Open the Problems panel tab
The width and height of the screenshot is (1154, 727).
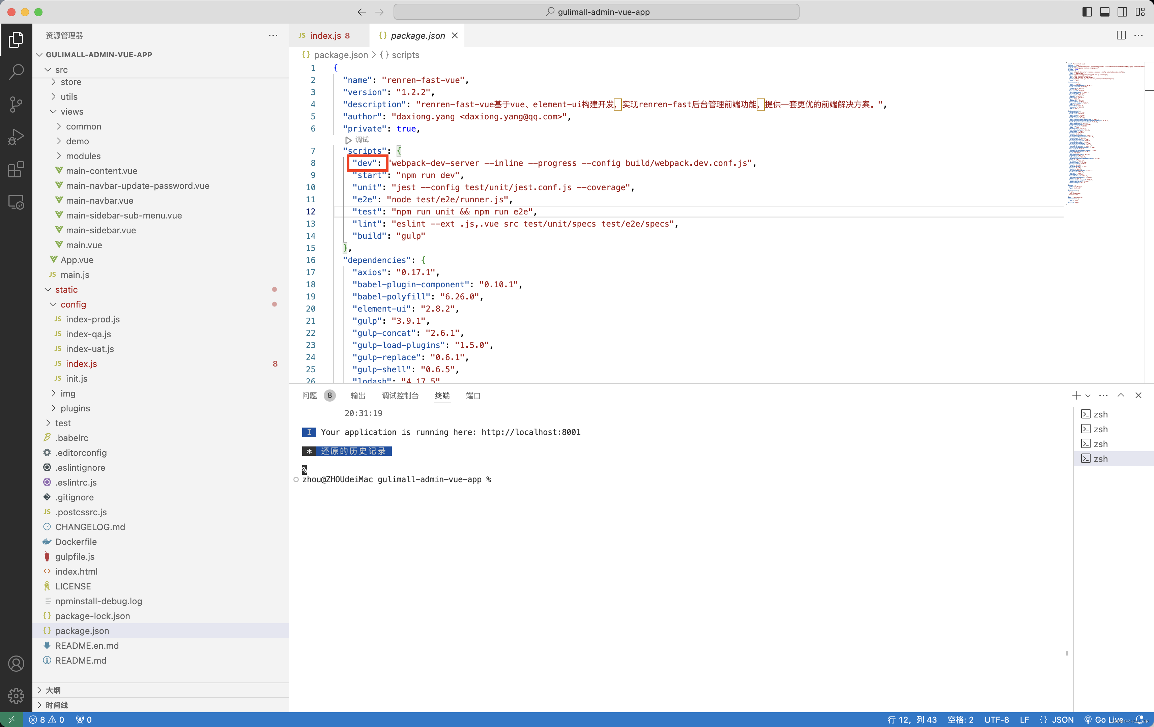coord(318,396)
